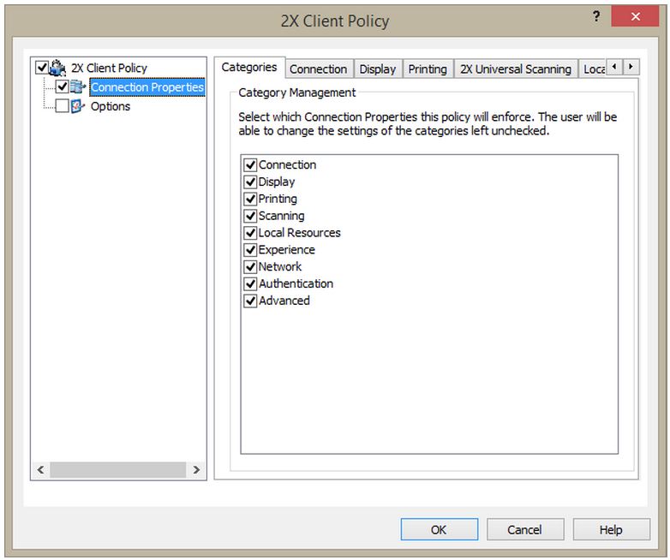Uncheck the Network category checkbox
The image size is (670, 560).
click(x=250, y=267)
